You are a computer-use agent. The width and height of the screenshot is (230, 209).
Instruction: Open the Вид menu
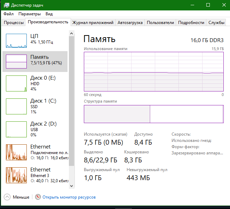tap(49, 14)
